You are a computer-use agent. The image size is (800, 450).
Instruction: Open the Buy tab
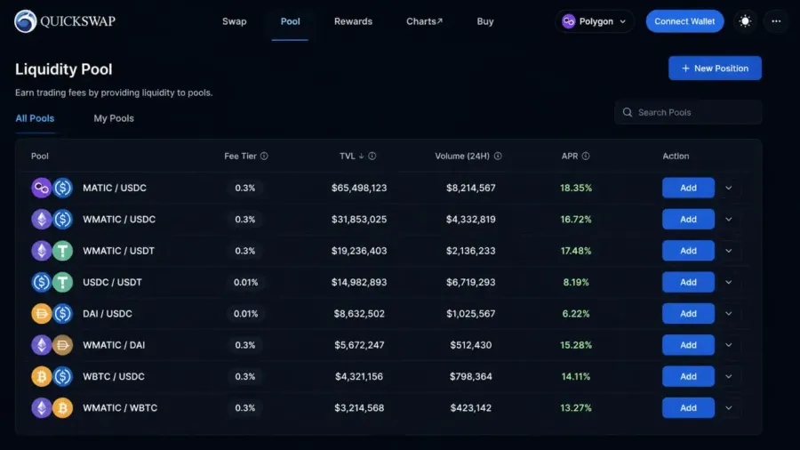[x=485, y=21]
